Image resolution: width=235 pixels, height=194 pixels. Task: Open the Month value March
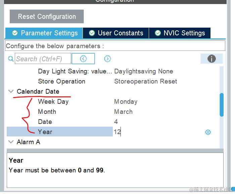point(123,111)
